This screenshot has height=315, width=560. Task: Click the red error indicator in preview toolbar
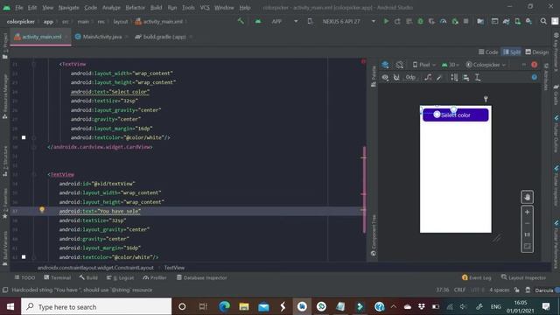[x=535, y=65]
